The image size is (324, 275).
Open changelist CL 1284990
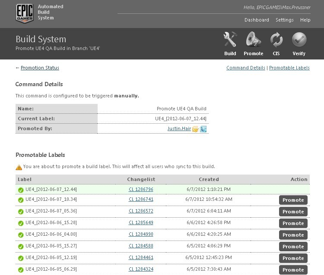click(x=141, y=234)
